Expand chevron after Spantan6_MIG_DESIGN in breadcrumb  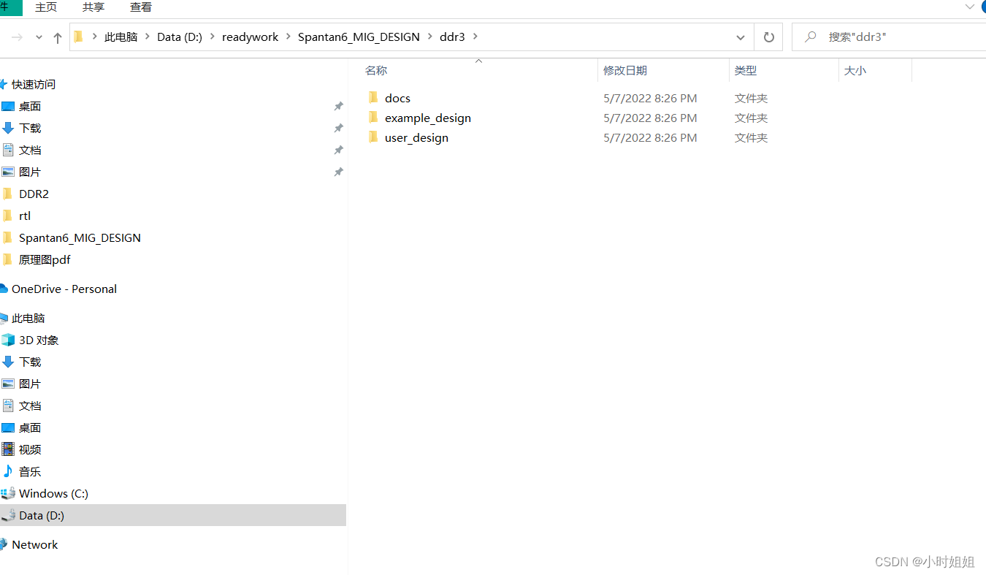(429, 37)
